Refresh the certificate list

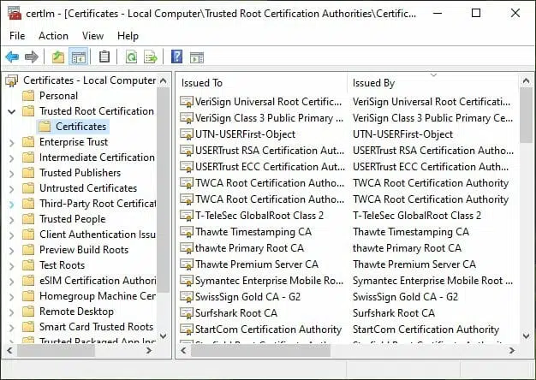pyautogui.click(x=131, y=56)
